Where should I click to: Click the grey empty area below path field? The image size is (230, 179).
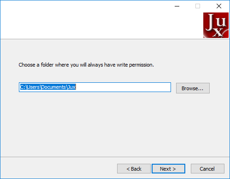pos(115,123)
